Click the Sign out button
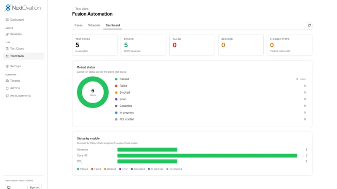 tap(35, 187)
